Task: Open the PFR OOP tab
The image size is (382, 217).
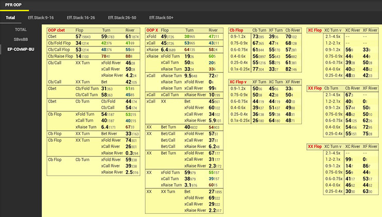Action: [x=13, y=5]
